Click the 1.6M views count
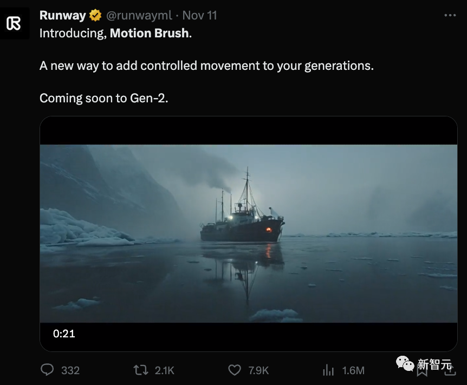The height and width of the screenshot is (385, 467). pos(353,370)
